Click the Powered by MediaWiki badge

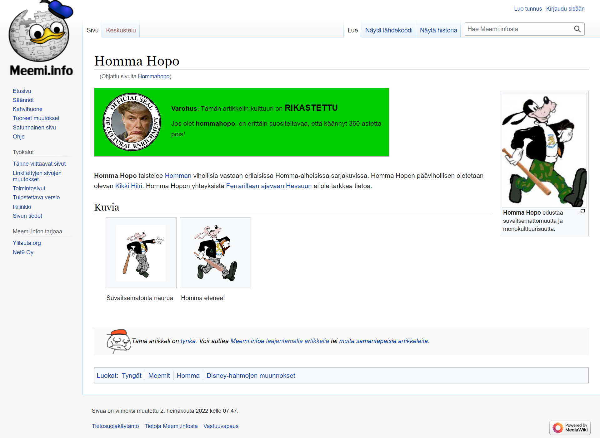click(570, 427)
